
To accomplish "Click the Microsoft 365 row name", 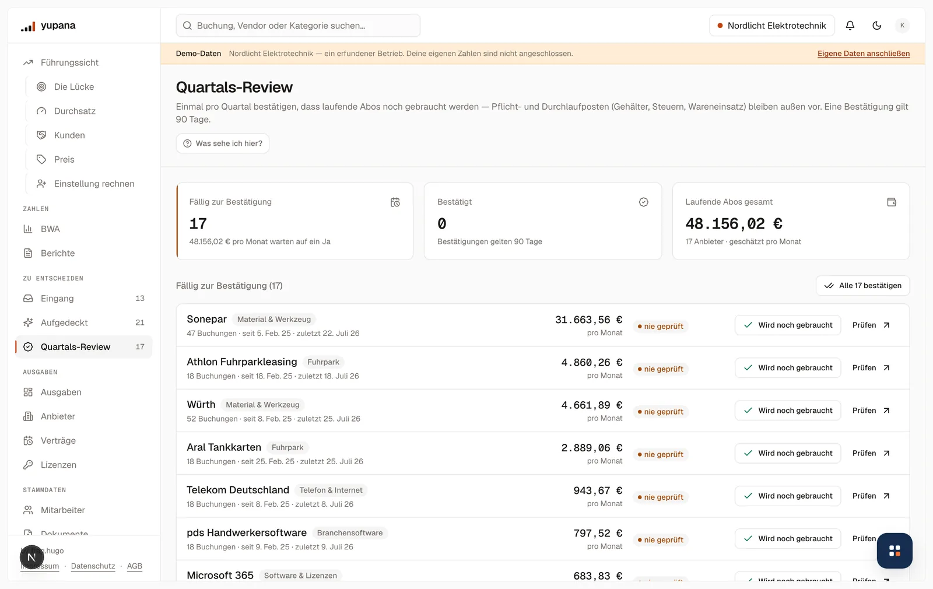I will point(220,576).
